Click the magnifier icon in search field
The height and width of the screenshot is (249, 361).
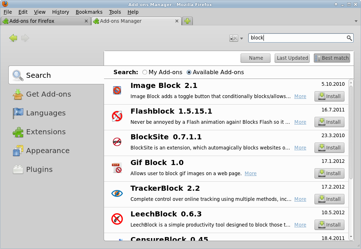(349, 38)
